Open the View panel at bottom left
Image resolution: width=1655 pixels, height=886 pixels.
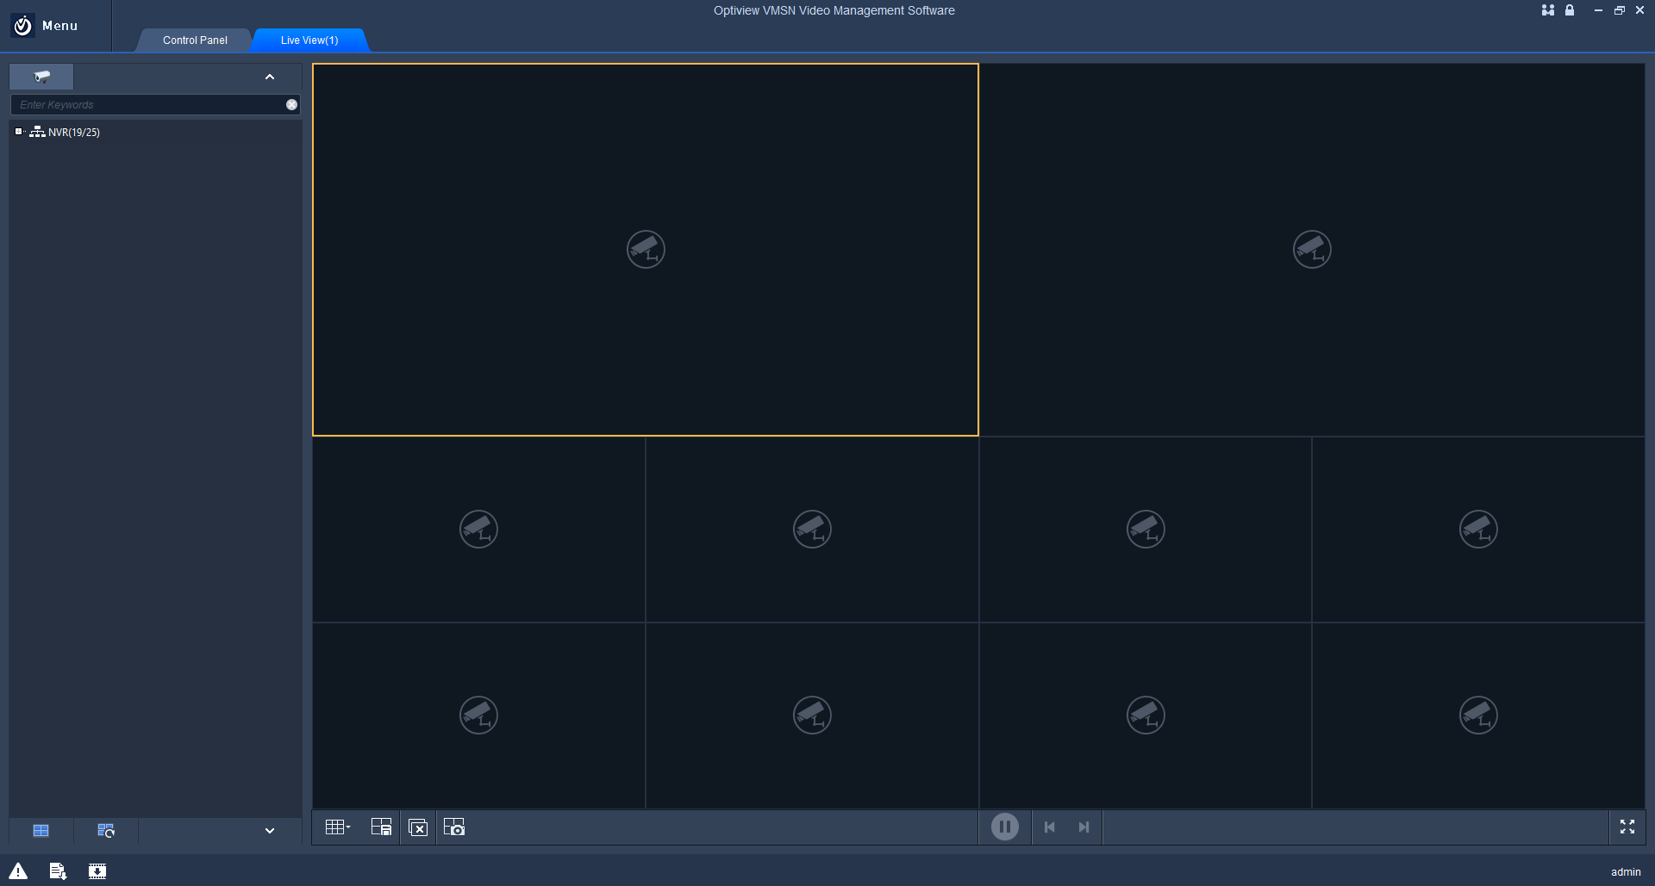point(41,830)
